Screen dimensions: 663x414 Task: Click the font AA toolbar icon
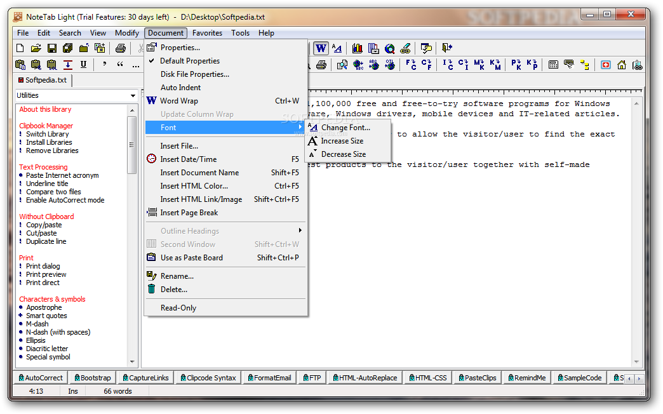point(337,48)
